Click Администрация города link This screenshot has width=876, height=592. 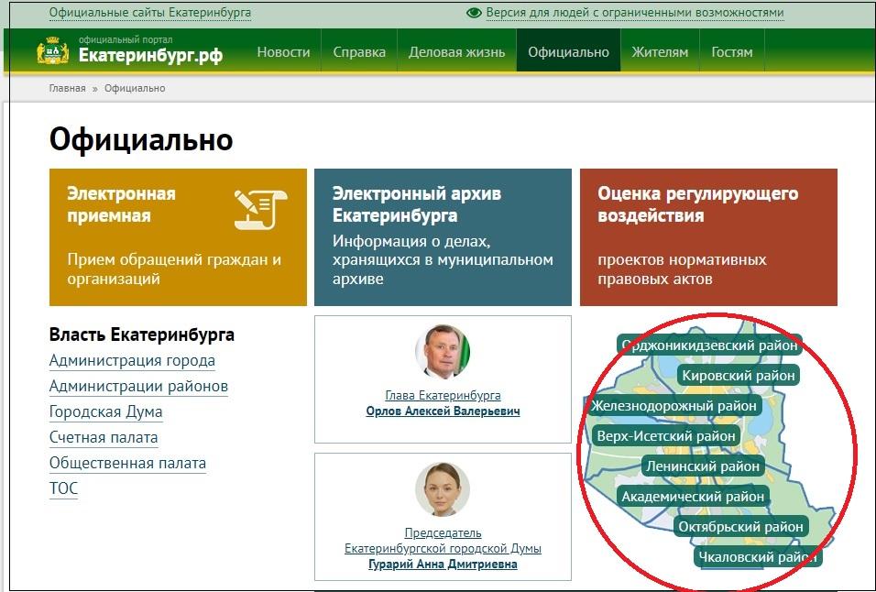132,361
